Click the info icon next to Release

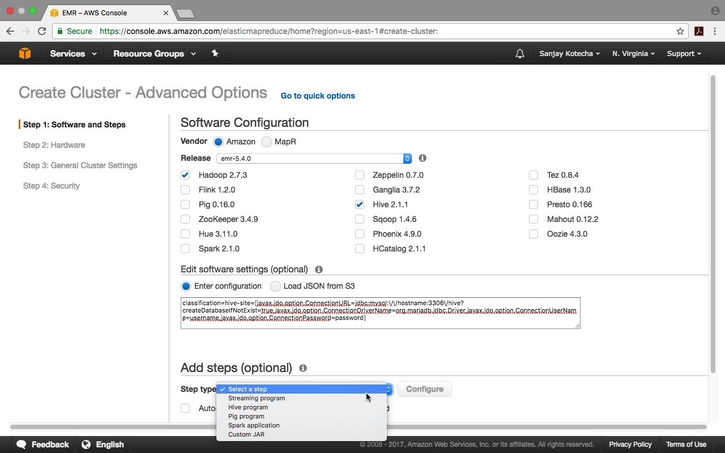click(423, 158)
